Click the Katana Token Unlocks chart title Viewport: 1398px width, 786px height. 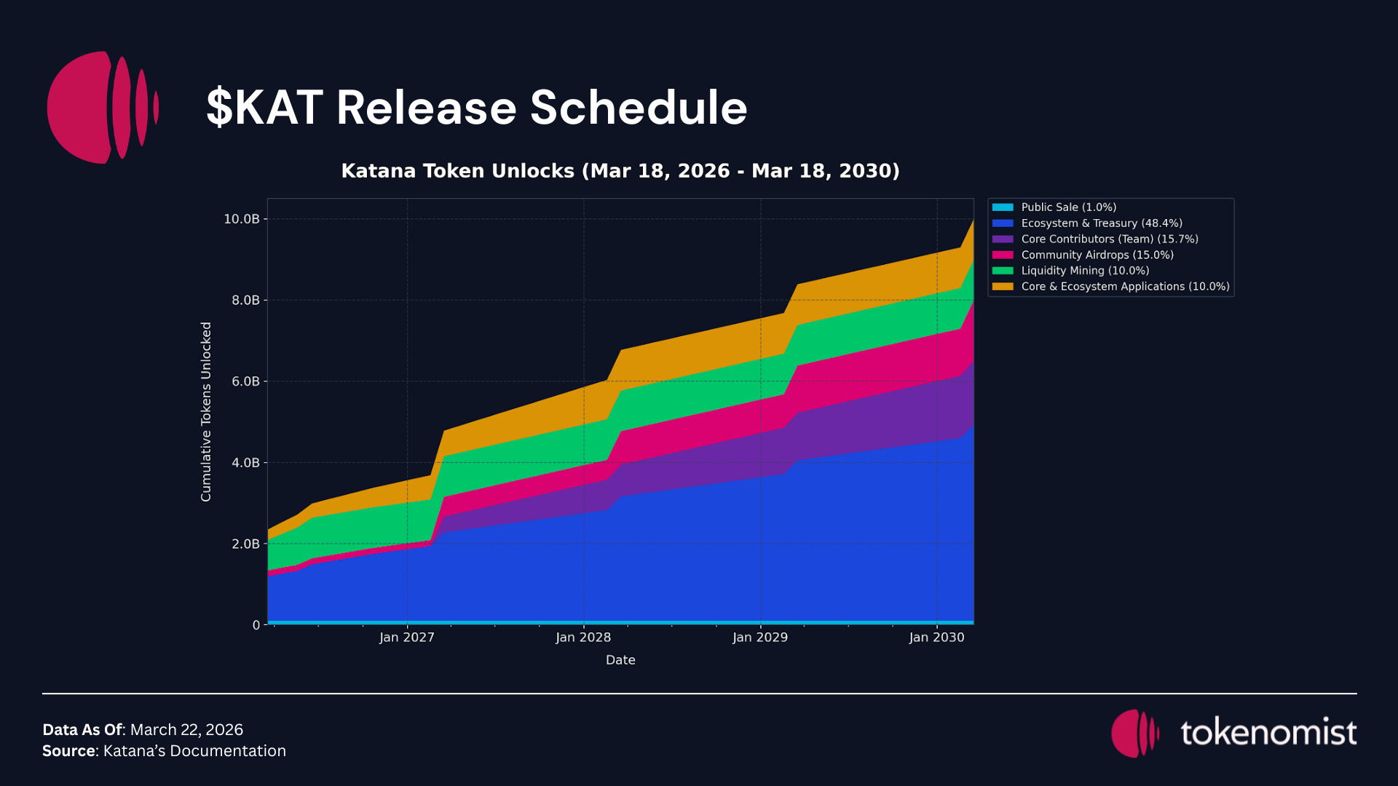(620, 171)
